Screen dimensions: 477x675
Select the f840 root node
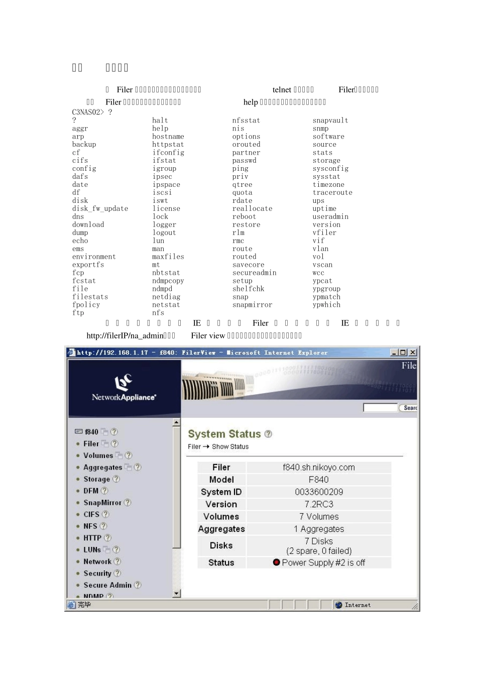(91, 431)
